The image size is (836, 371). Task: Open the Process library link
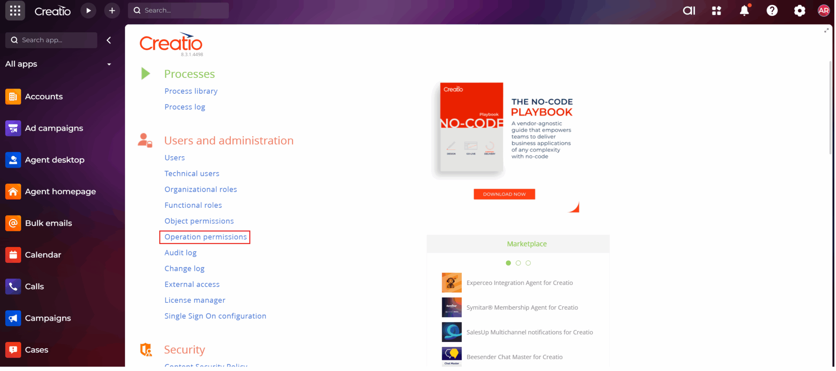tap(191, 91)
